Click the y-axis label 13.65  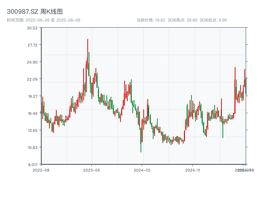32,131
